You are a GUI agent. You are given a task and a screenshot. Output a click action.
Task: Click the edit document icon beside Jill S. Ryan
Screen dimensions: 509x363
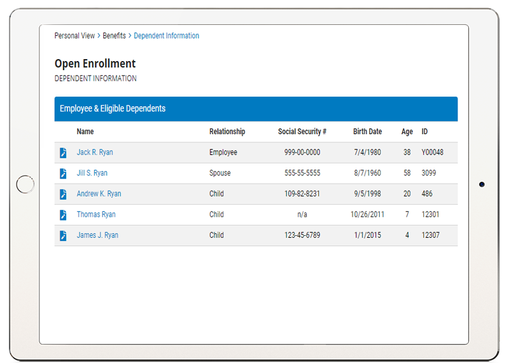[x=63, y=173]
